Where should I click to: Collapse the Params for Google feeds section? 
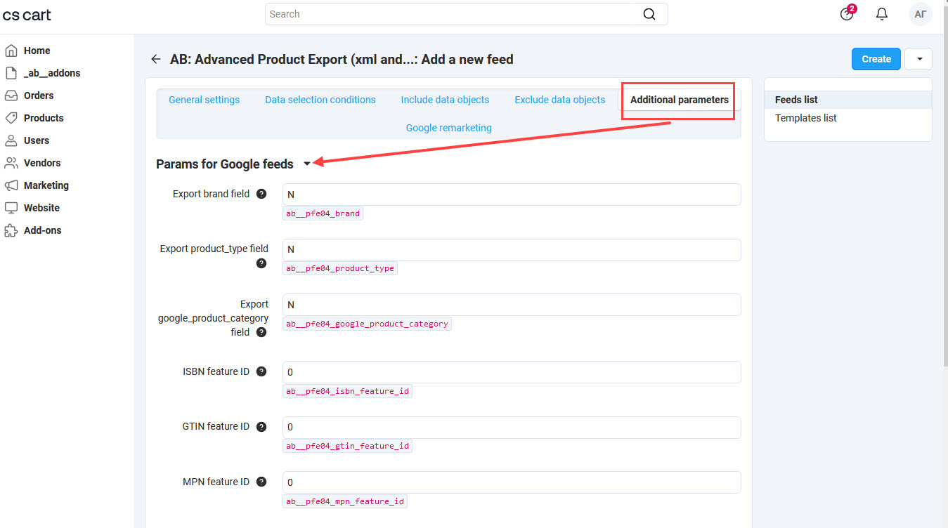point(307,164)
